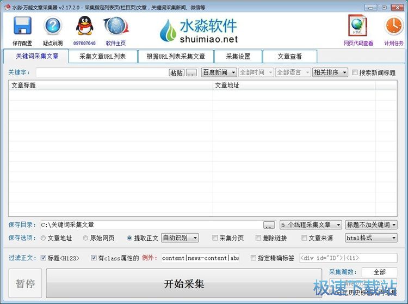The image size is (408, 304).
Task: Switch to 采集文章URL列表 tab
Action: 103,56
